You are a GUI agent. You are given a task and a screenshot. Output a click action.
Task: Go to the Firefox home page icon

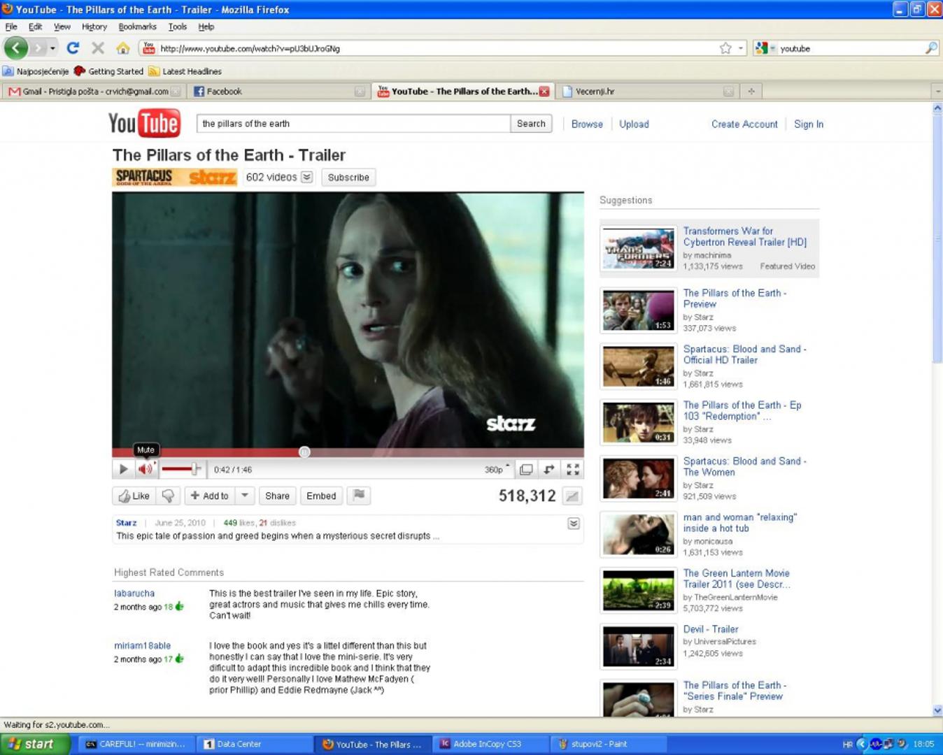tap(123, 48)
